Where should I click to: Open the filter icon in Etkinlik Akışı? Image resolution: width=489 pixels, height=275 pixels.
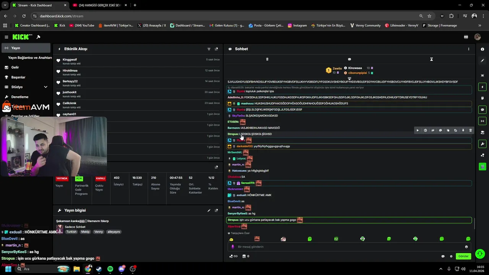209,49
